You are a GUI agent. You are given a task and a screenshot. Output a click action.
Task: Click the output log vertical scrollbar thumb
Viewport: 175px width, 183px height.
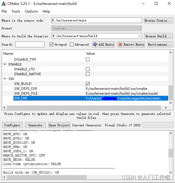(170, 153)
